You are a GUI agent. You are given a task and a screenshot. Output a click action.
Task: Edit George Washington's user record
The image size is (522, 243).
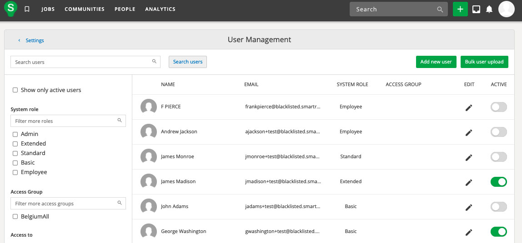coord(469,232)
